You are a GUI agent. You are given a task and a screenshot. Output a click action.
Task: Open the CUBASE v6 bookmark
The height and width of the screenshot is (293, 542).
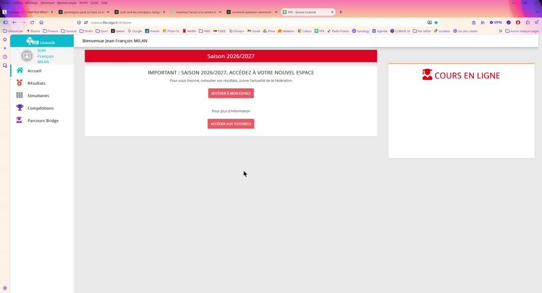[400, 31]
